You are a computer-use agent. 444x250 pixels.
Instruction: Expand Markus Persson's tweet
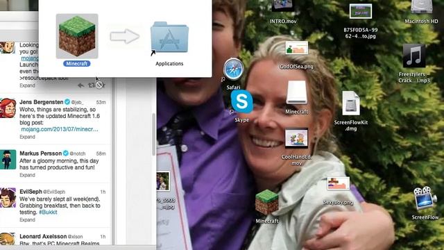[x=27, y=175]
